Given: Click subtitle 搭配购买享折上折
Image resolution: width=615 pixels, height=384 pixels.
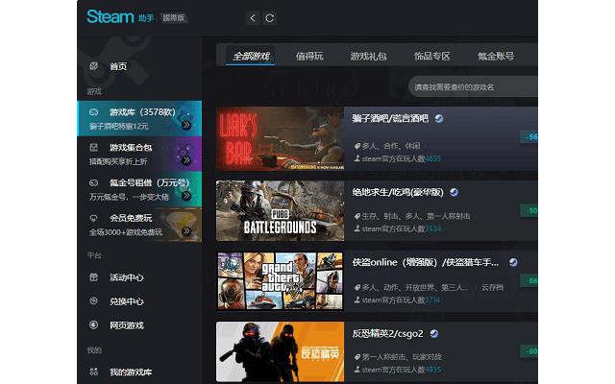Looking at the screenshot, I should pos(118,161).
